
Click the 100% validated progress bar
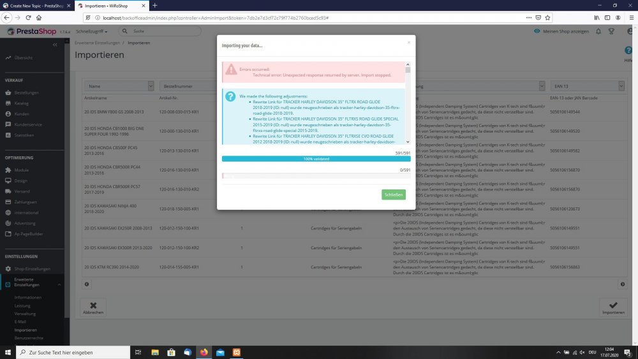click(x=316, y=159)
